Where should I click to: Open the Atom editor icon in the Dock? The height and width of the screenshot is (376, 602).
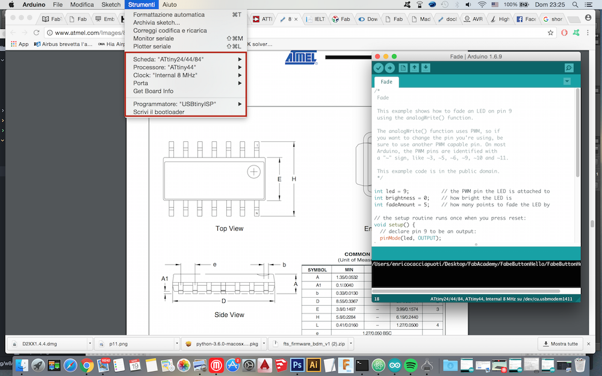[378, 365]
